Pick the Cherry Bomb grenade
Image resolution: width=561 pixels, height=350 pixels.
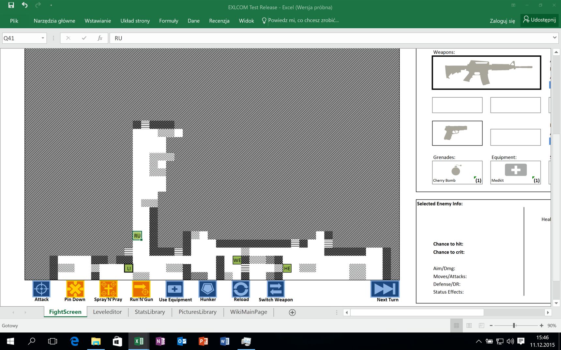(x=457, y=173)
